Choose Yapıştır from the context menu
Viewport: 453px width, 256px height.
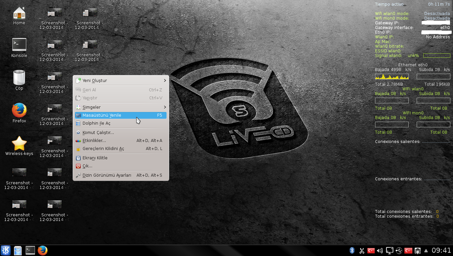click(121, 98)
